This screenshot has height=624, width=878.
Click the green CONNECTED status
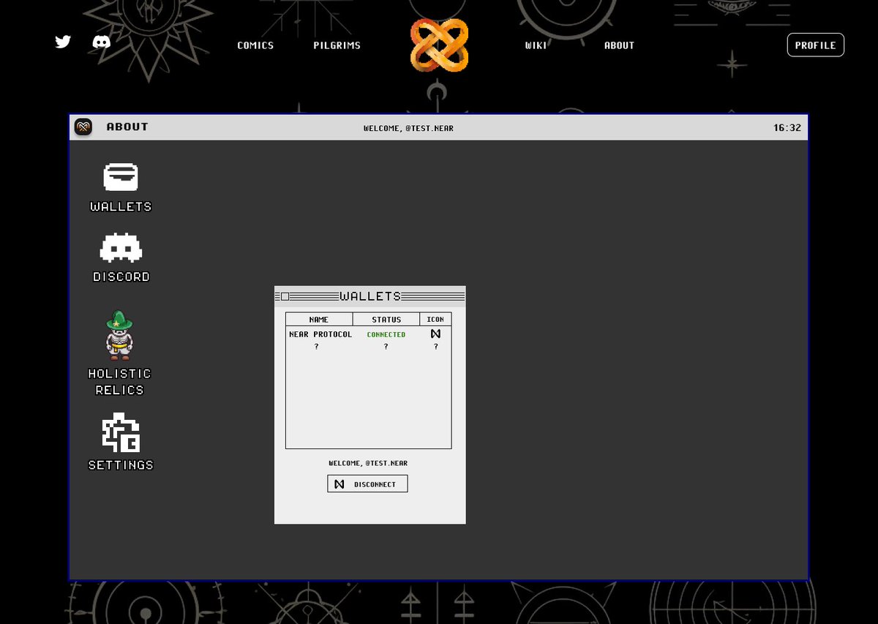click(386, 334)
